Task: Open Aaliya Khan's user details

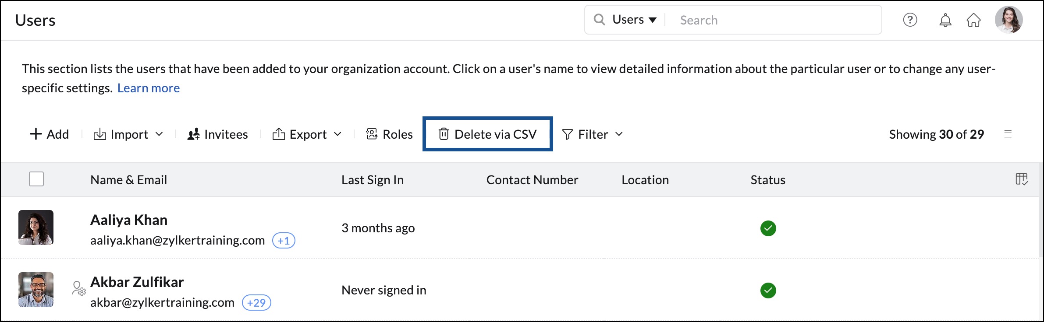Action: click(129, 220)
